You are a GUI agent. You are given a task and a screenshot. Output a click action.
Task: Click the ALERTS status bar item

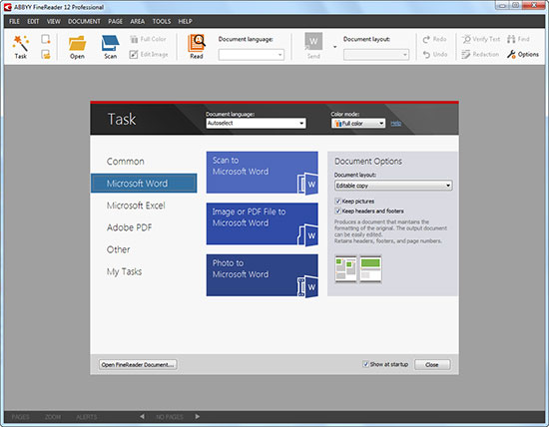coord(87,417)
